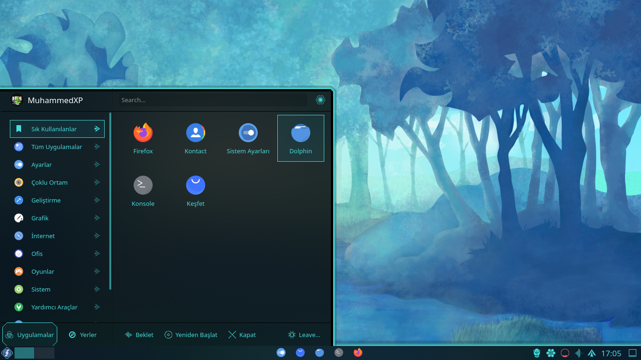This screenshot has width=641, height=360.
Task: Select the Geliştirme category
Action: click(x=57, y=200)
